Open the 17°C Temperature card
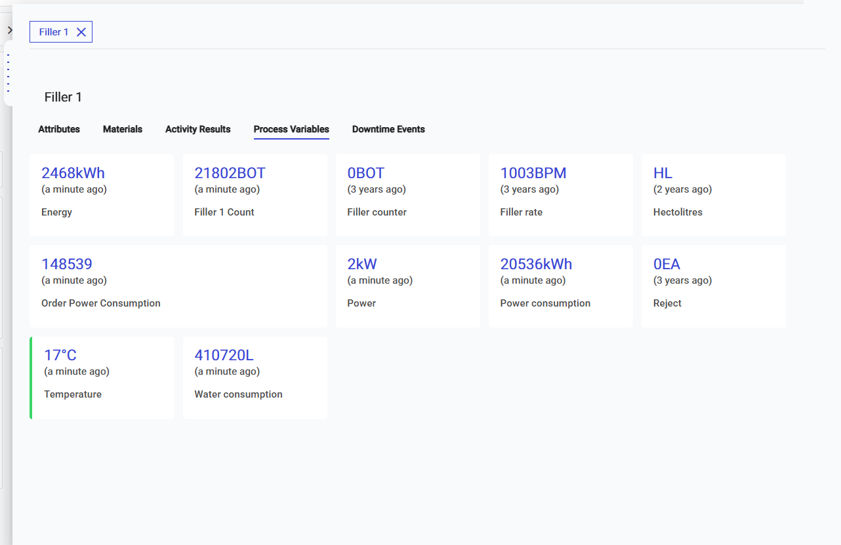This screenshot has height=545, width=841. [102, 377]
